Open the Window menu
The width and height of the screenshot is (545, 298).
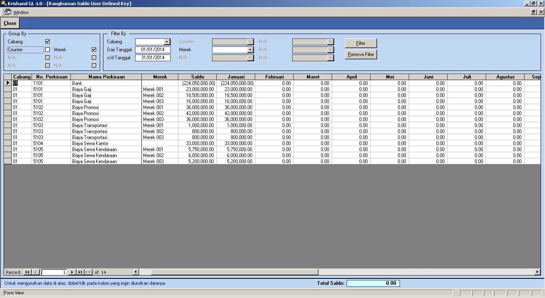click(x=21, y=12)
